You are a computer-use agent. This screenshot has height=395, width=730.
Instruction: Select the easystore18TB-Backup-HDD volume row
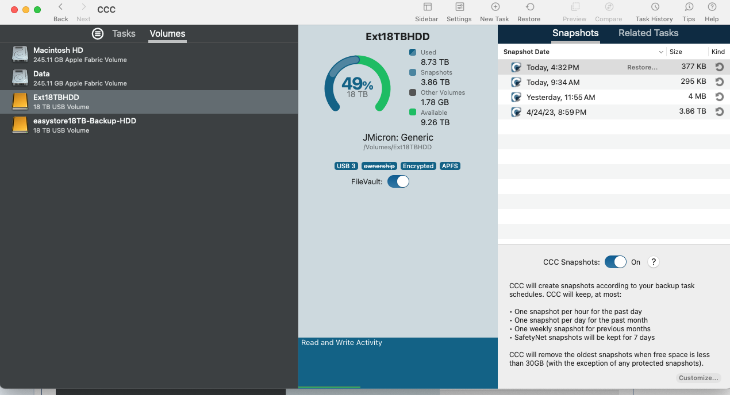[149, 125]
